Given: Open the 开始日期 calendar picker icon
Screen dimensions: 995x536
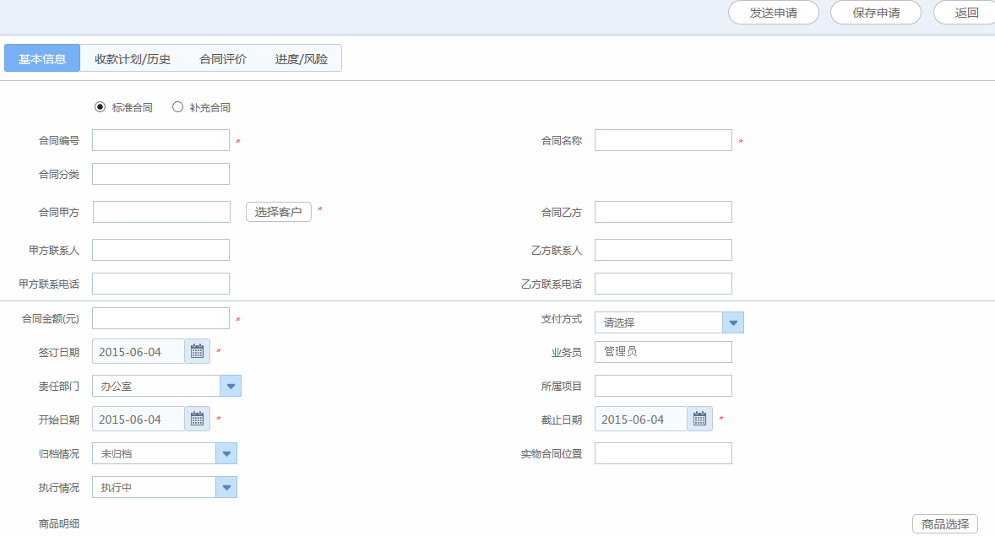Looking at the screenshot, I should (197, 419).
